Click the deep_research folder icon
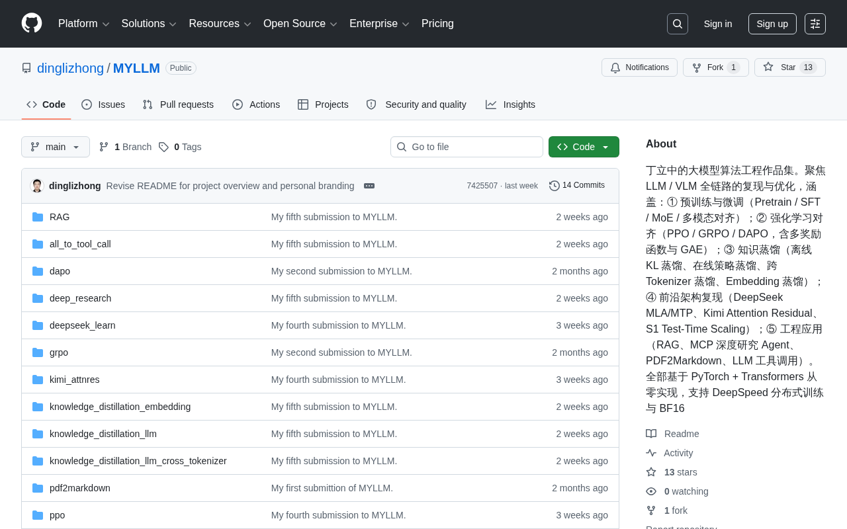Viewport: 847px width, 529px height. point(38,298)
